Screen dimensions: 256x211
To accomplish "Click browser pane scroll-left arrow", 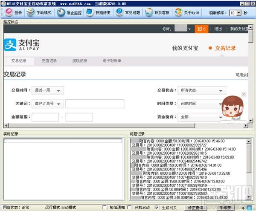I will [x=6, y=125].
